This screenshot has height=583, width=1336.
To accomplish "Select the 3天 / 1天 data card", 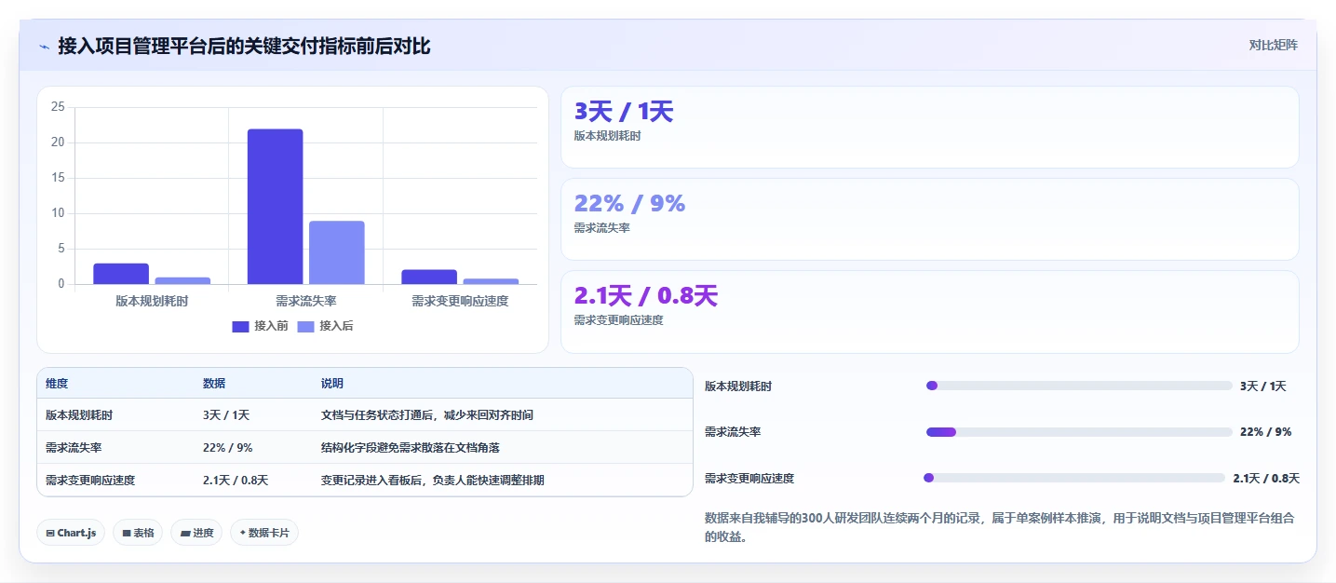I will pos(929,127).
